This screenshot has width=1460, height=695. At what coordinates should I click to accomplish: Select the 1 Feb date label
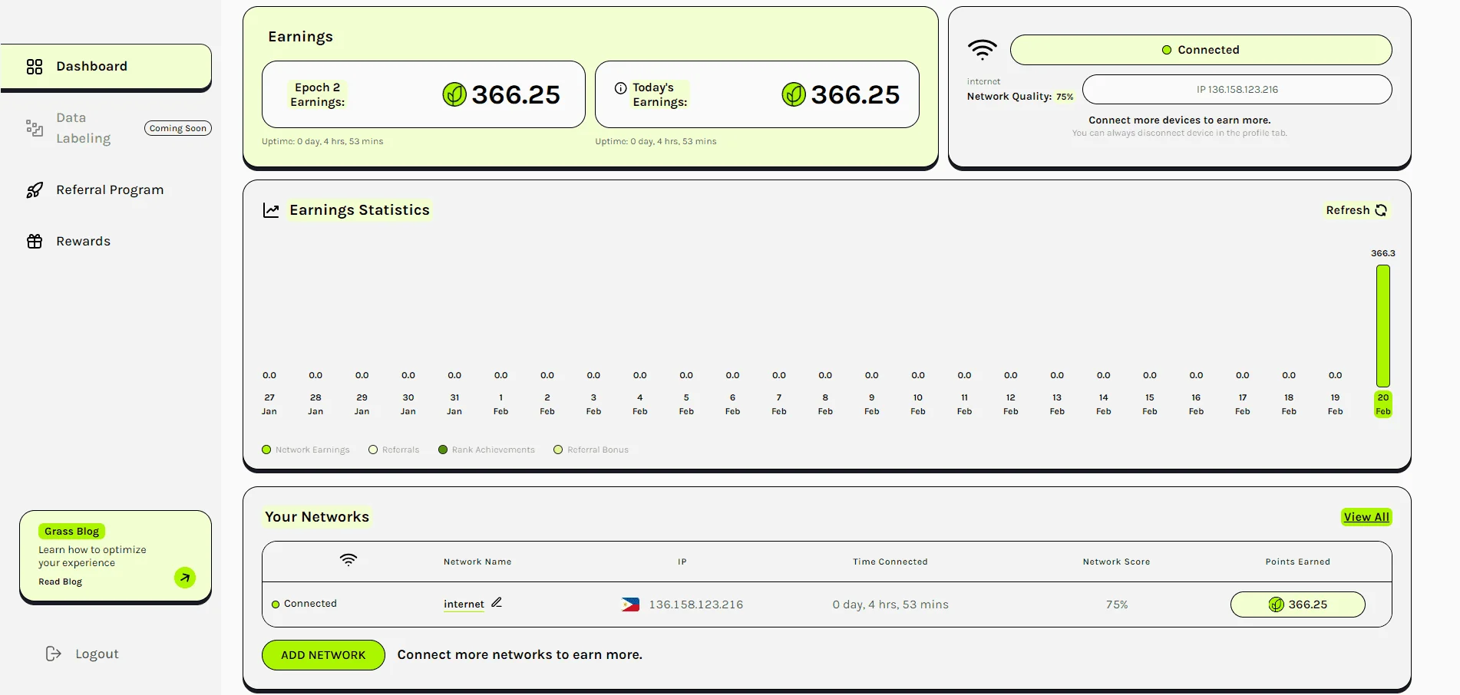(x=500, y=404)
